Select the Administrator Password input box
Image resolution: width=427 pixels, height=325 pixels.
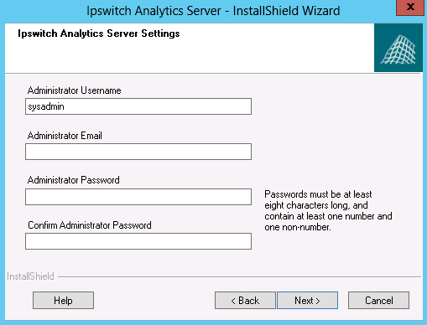click(138, 197)
